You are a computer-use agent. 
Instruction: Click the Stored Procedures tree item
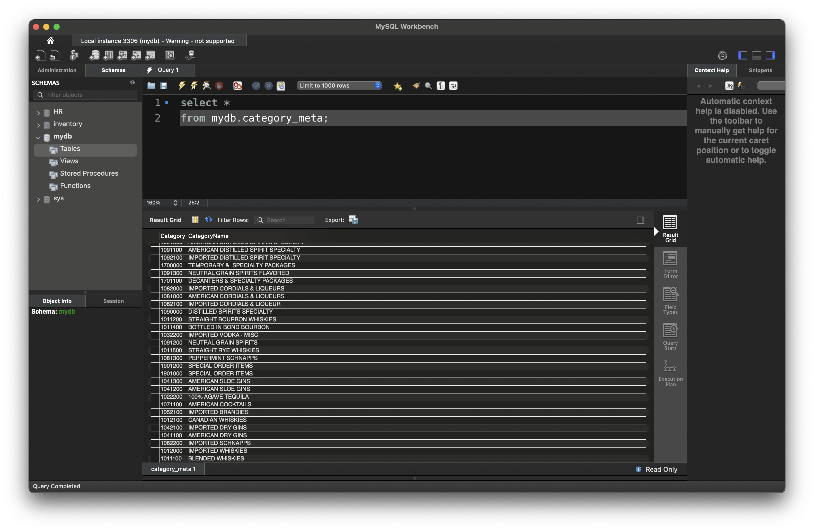click(89, 173)
